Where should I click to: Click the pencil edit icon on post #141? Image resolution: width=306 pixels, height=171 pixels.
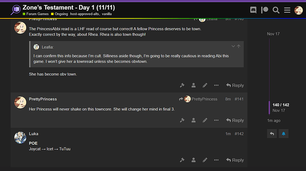tap(205, 120)
